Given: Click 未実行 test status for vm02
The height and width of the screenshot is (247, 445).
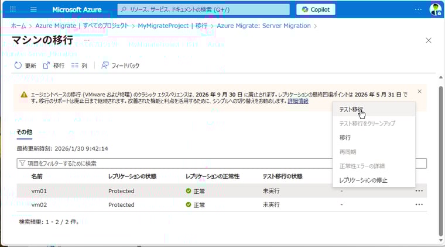Looking at the screenshot, I should click(271, 204).
